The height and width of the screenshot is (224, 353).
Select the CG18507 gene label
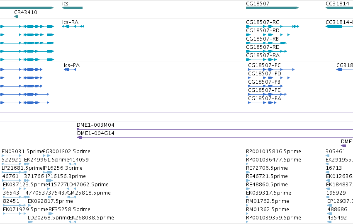coord(258,4)
